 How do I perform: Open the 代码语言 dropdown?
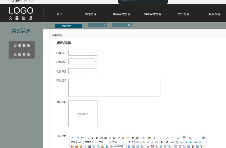pyautogui.click(x=120, y=146)
